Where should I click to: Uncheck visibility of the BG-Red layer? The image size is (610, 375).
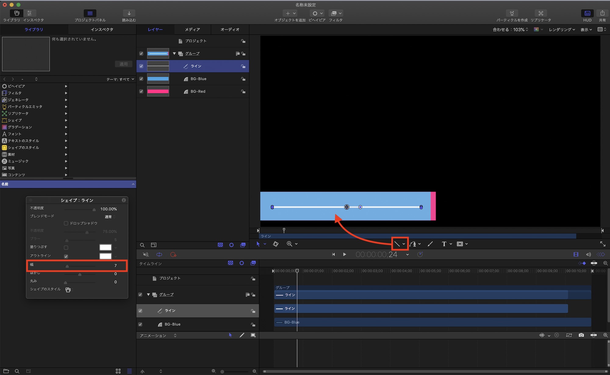(141, 91)
